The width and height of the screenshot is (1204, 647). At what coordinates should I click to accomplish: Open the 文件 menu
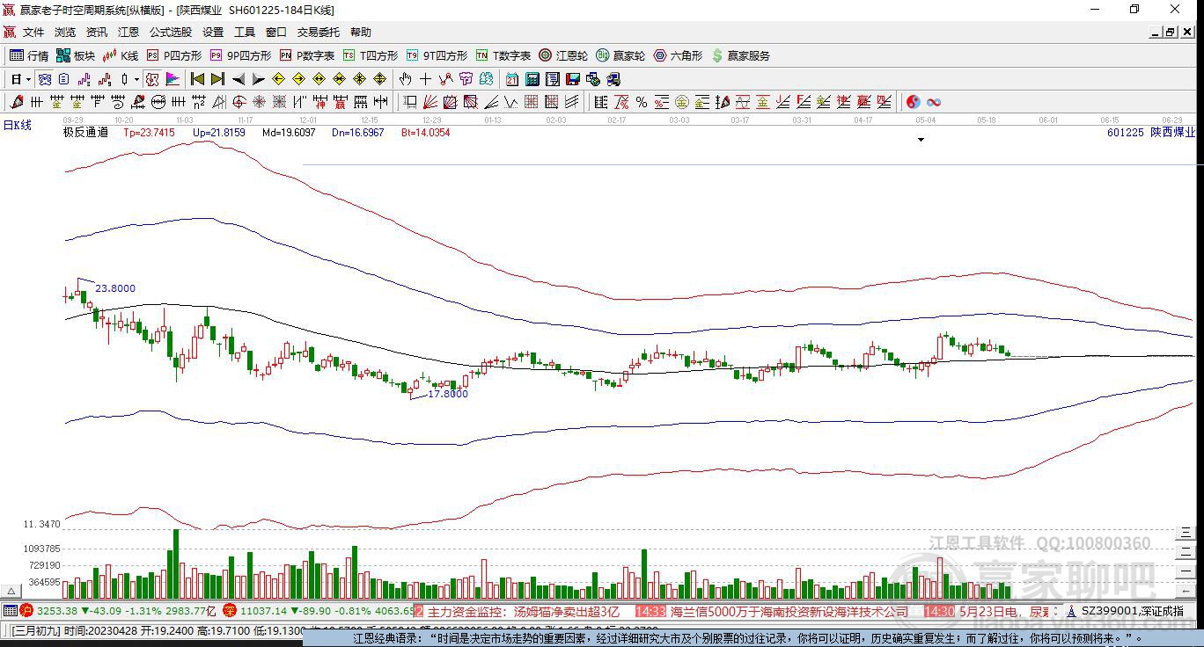point(33,32)
